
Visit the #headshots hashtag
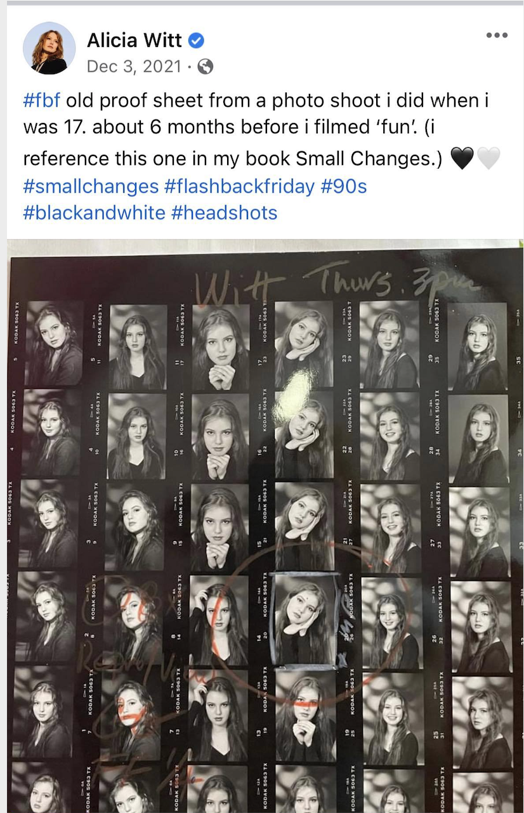tap(225, 212)
